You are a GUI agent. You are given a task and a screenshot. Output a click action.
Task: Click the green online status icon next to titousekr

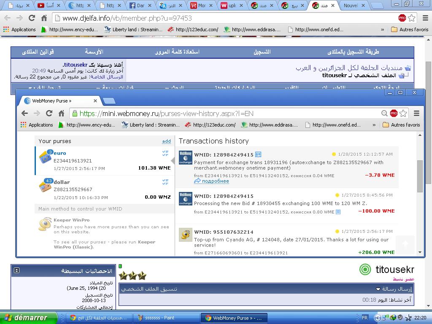pos(365,269)
